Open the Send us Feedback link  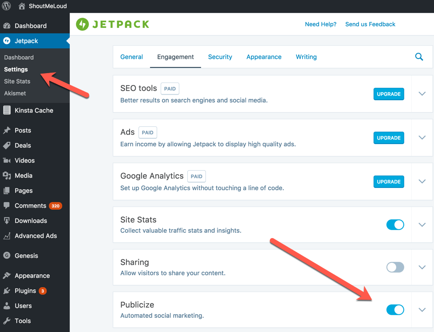pyautogui.click(x=370, y=24)
